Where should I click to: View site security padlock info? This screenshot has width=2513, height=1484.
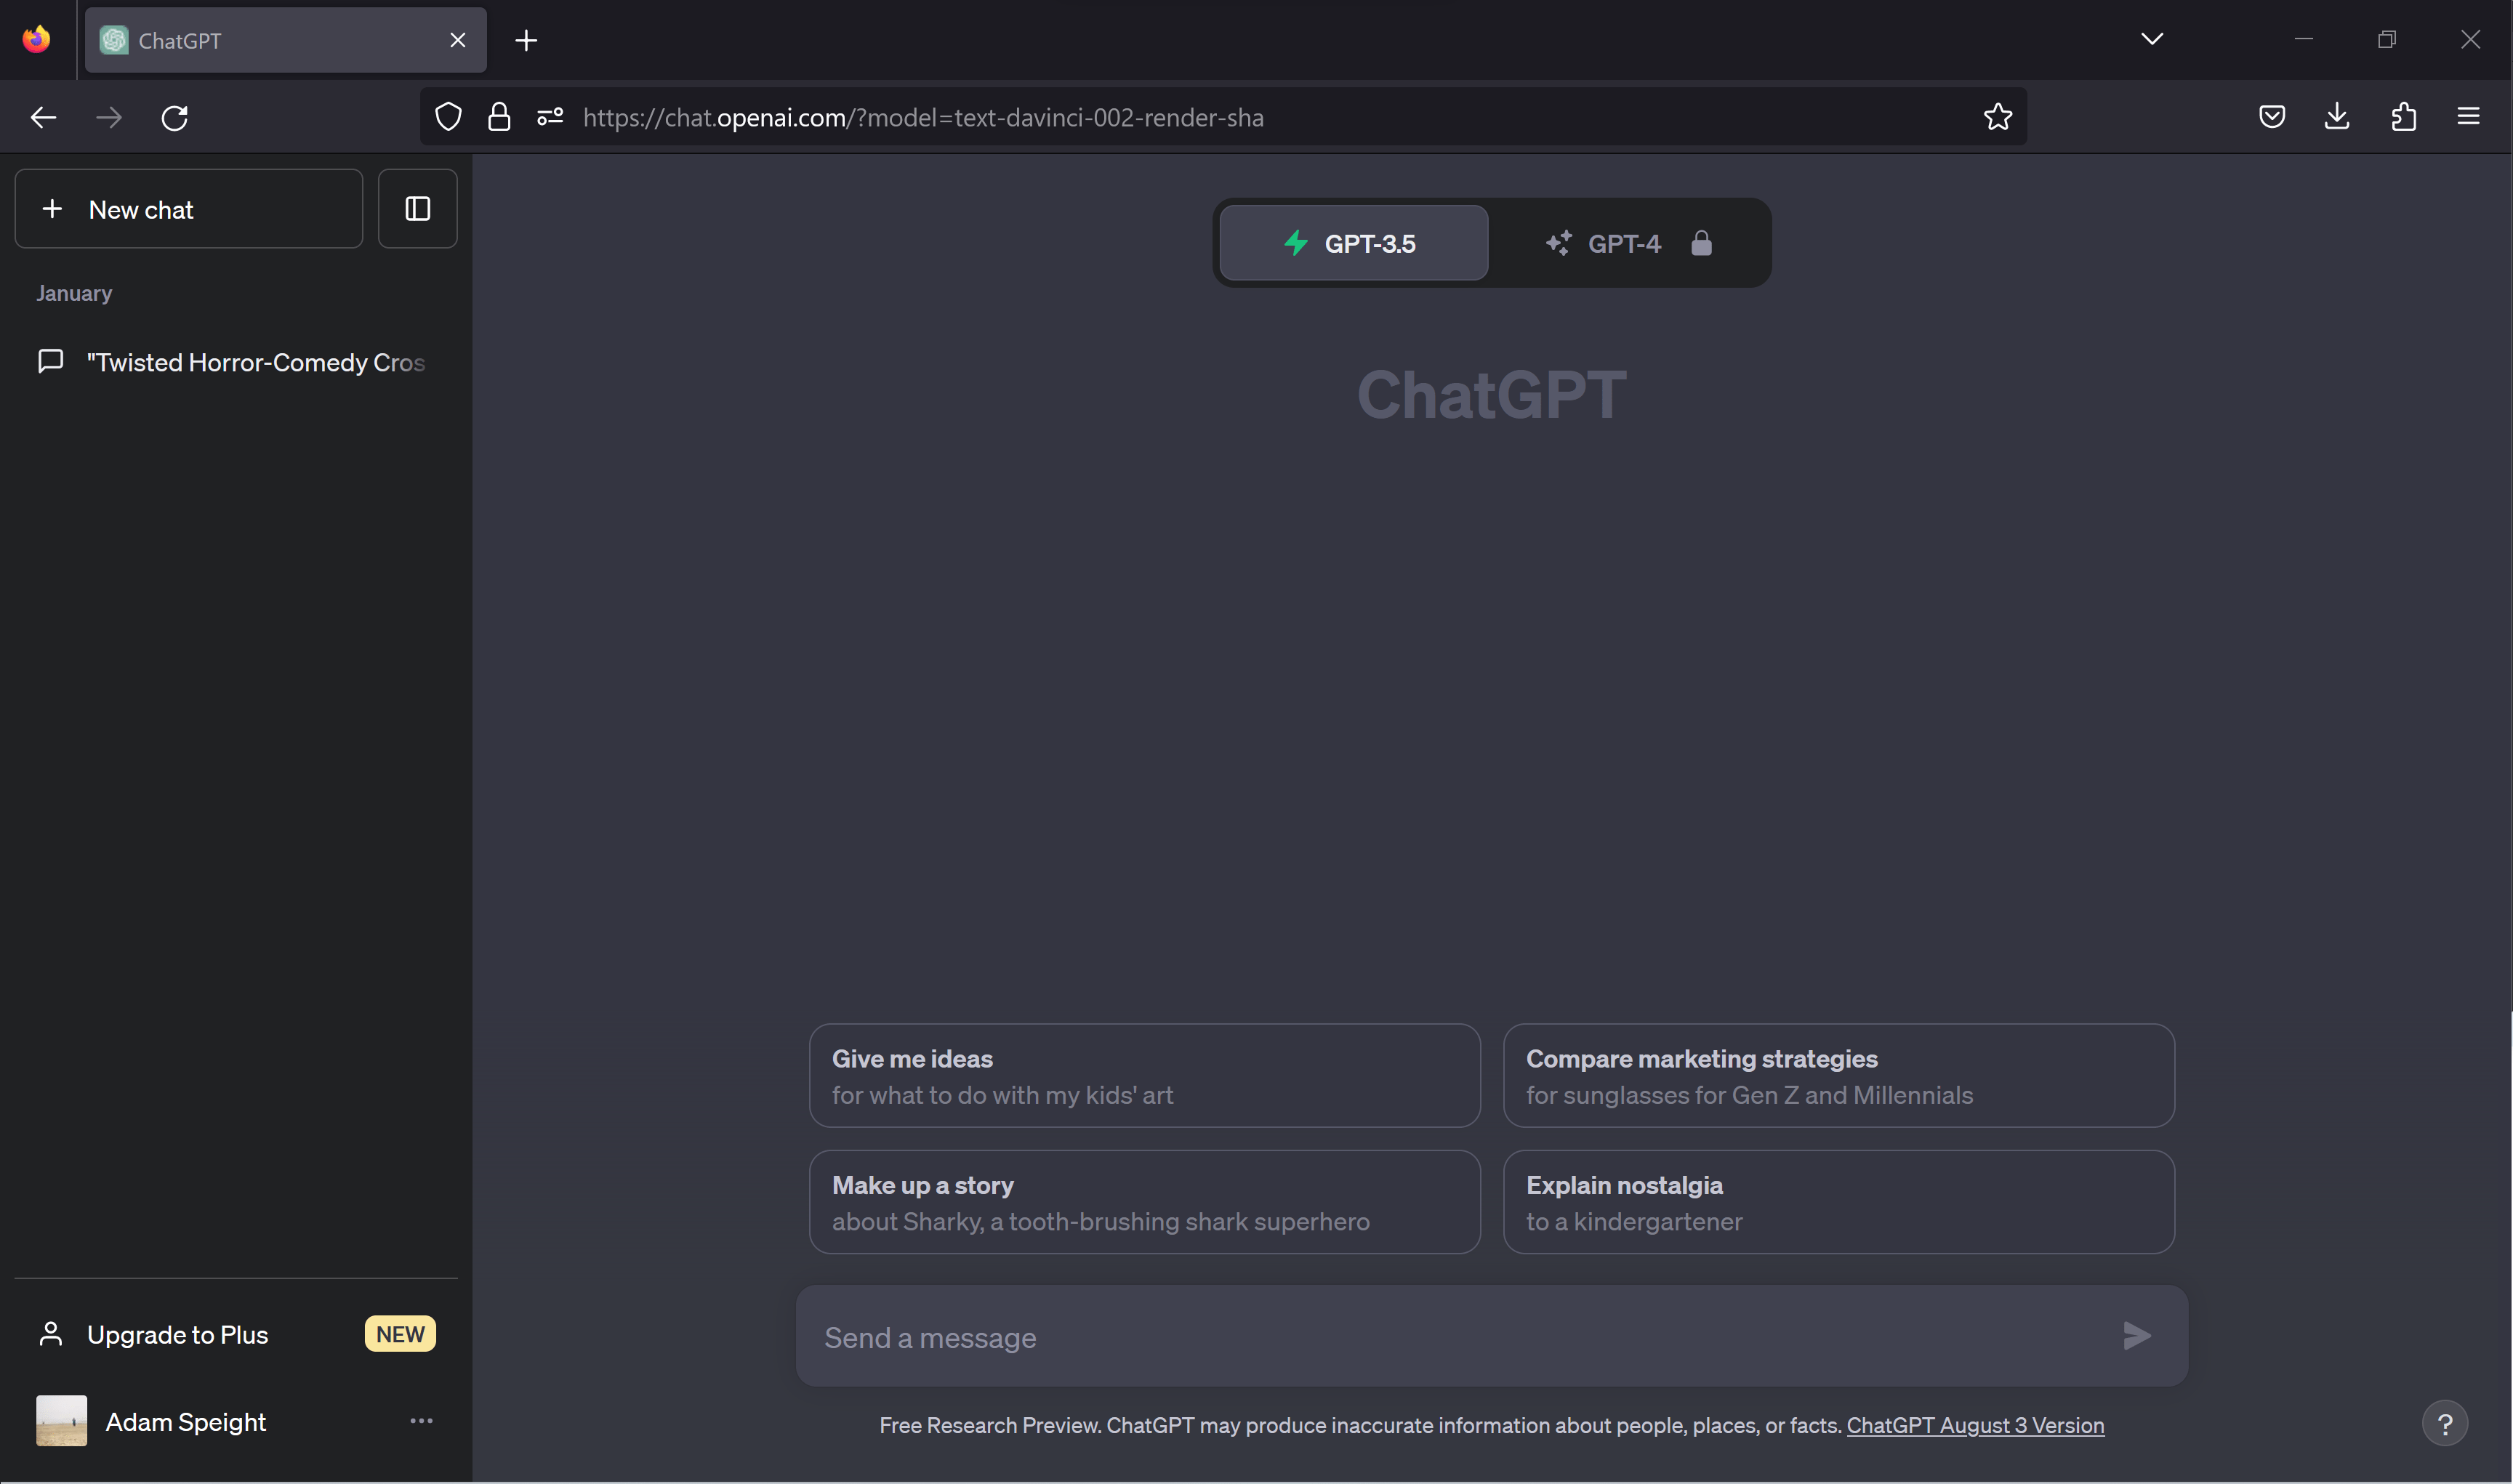pyautogui.click(x=499, y=117)
